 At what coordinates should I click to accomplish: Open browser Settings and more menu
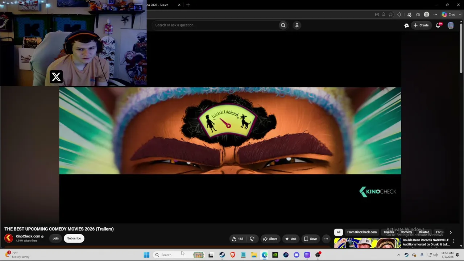click(x=435, y=14)
